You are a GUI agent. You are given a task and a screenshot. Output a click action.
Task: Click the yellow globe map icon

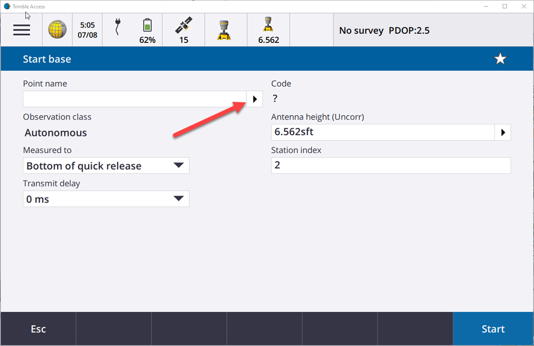(x=57, y=29)
